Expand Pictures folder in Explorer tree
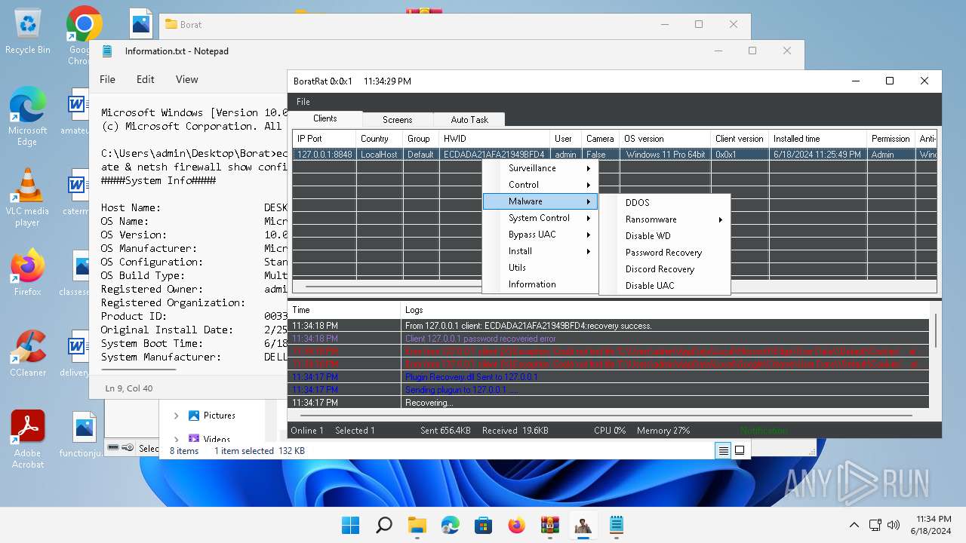The width and height of the screenshot is (966, 543). coord(176,416)
